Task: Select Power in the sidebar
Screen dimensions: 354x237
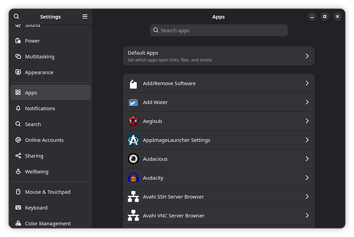Action: [x=51, y=41]
